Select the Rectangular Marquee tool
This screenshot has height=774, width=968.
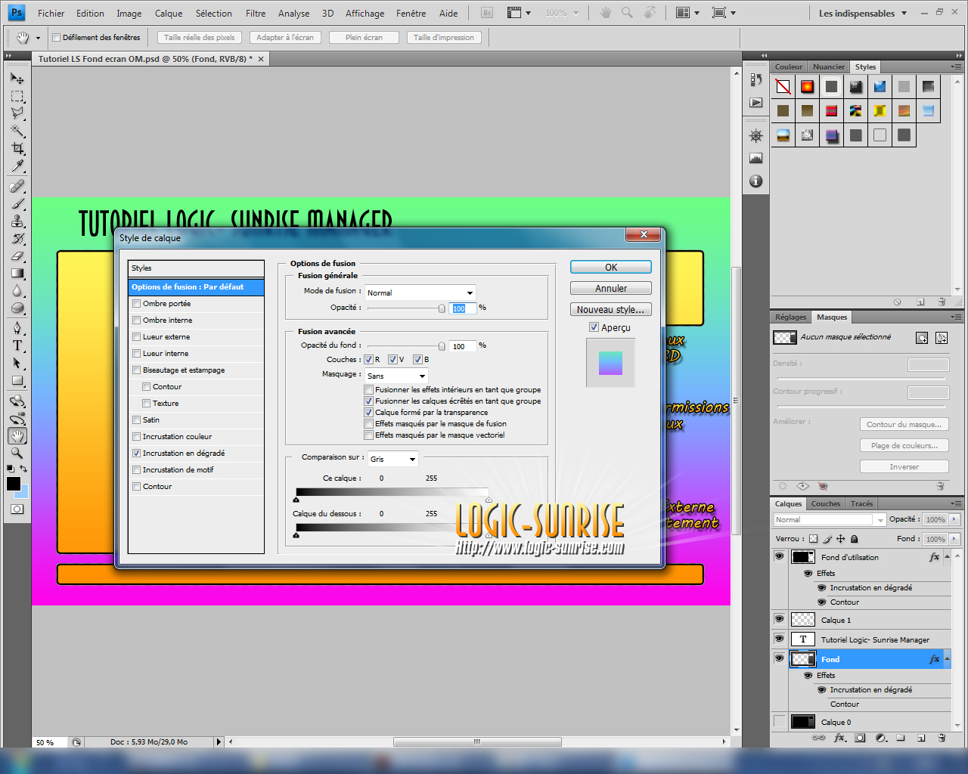[17, 96]
